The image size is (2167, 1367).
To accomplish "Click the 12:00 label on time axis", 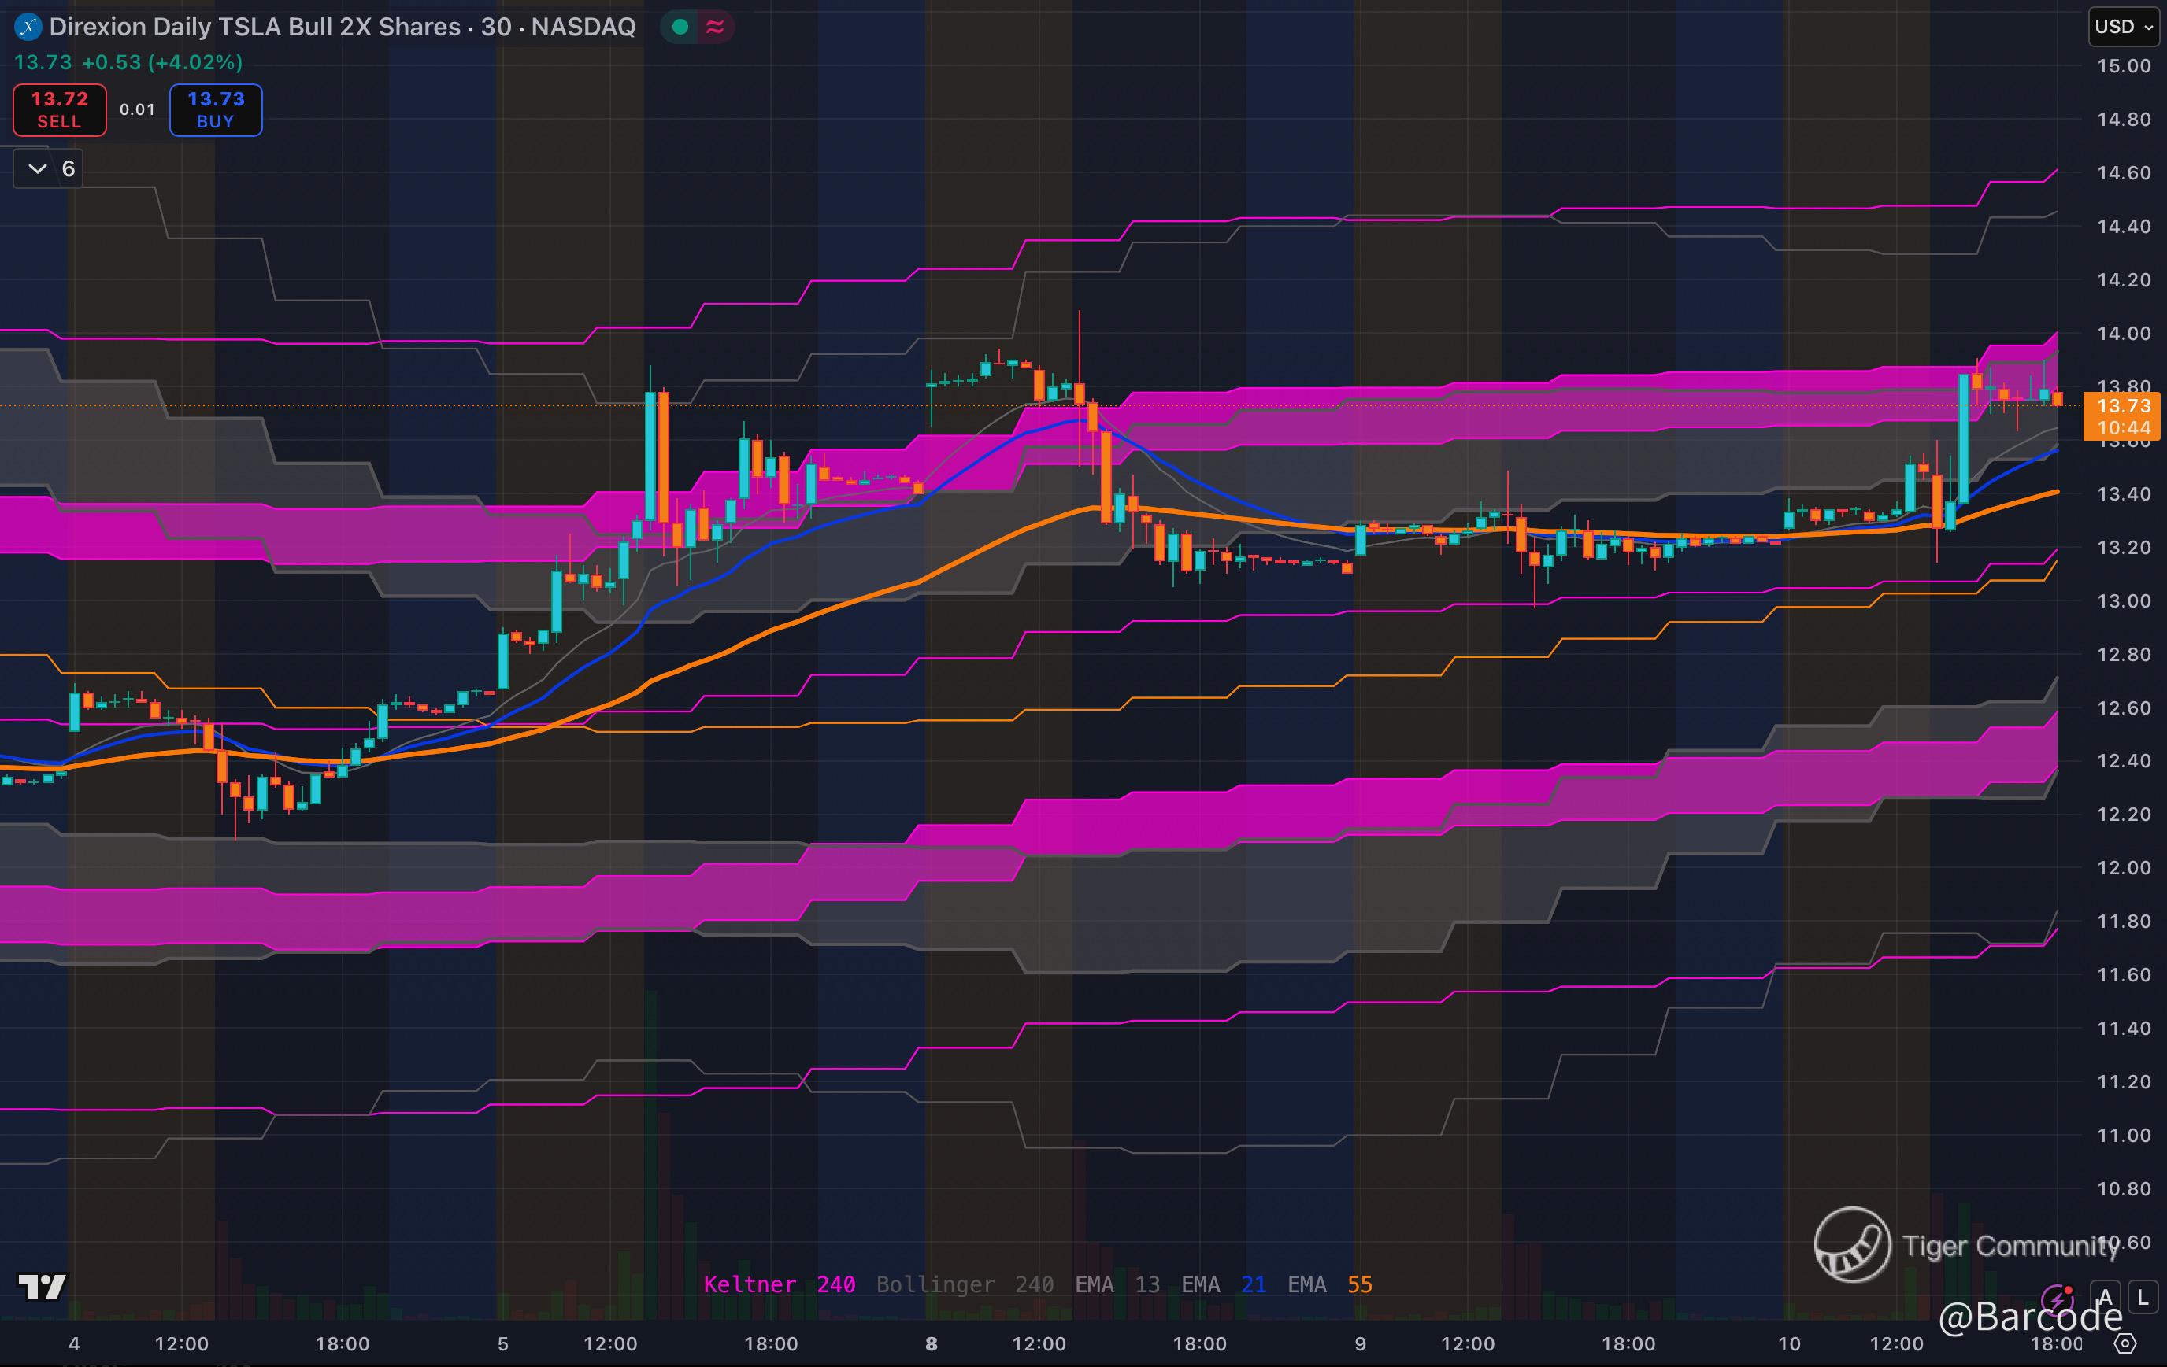I will [181, 1343].
